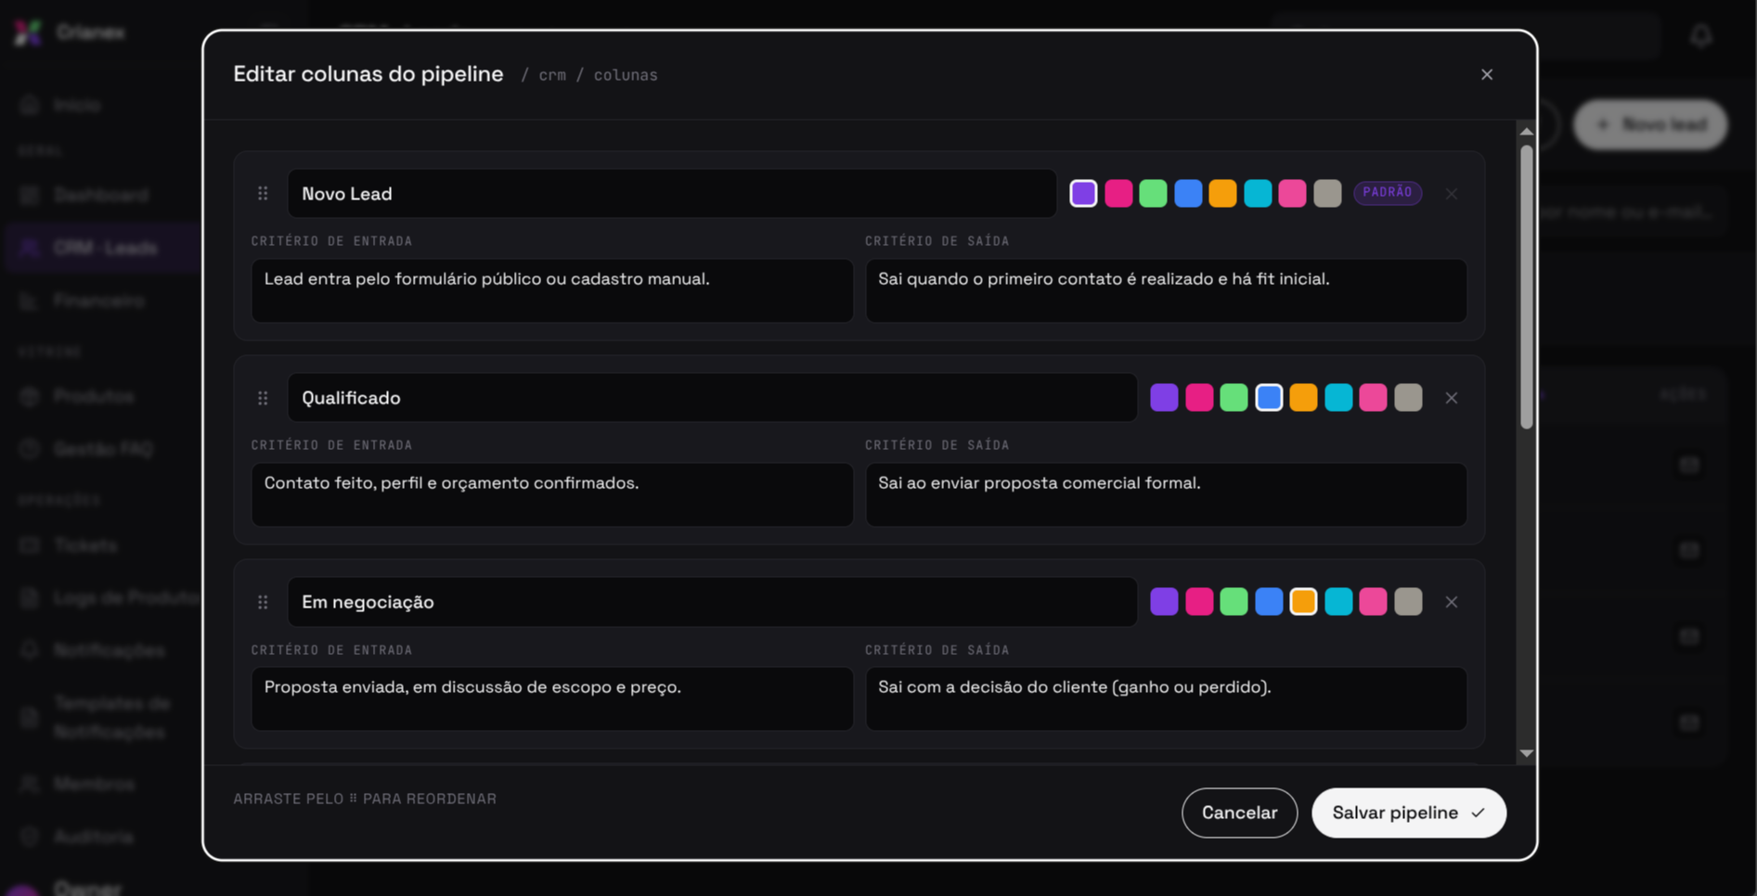Click the drag handle for Em negociação

[x=263, y=602]
